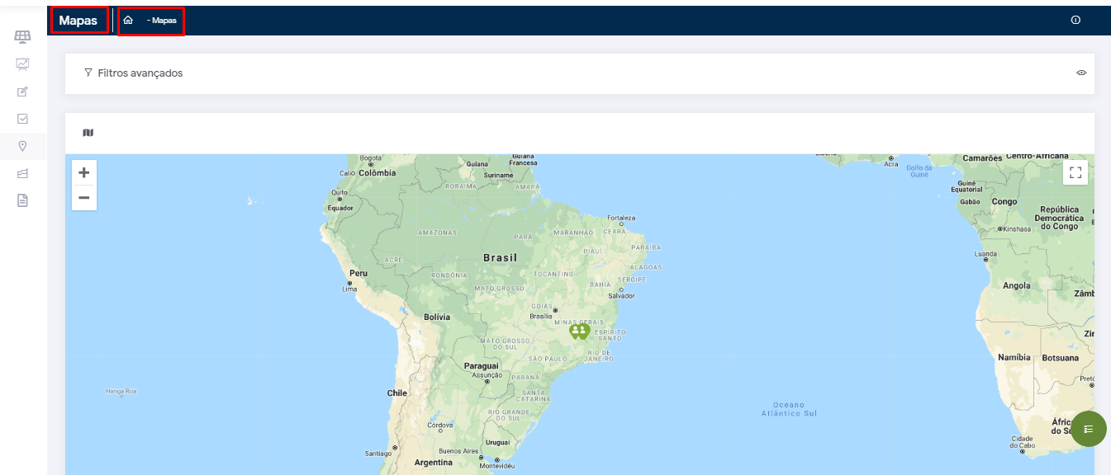The height and width of the screenshot is (475, 1111).
Task: Click the 'Buenos Aires' city label
Action: 458,451
